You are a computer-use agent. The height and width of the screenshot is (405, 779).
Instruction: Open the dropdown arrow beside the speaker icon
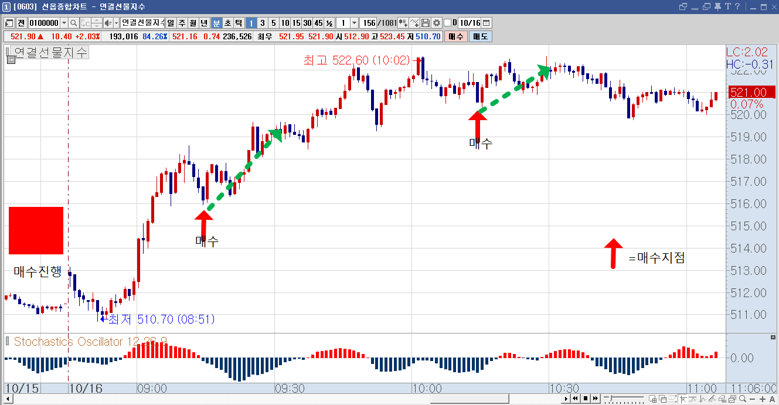point(115,23)
